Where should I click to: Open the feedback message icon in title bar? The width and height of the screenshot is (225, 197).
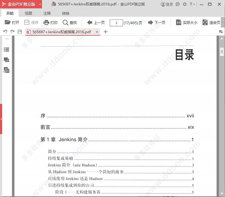pos(178,4)
